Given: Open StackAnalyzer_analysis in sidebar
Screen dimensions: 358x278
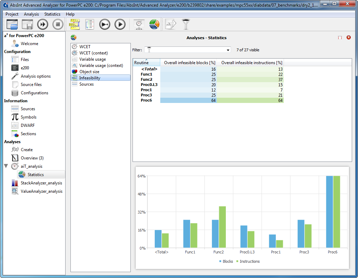Looking at the screenshot, I should tap(41, 183).
